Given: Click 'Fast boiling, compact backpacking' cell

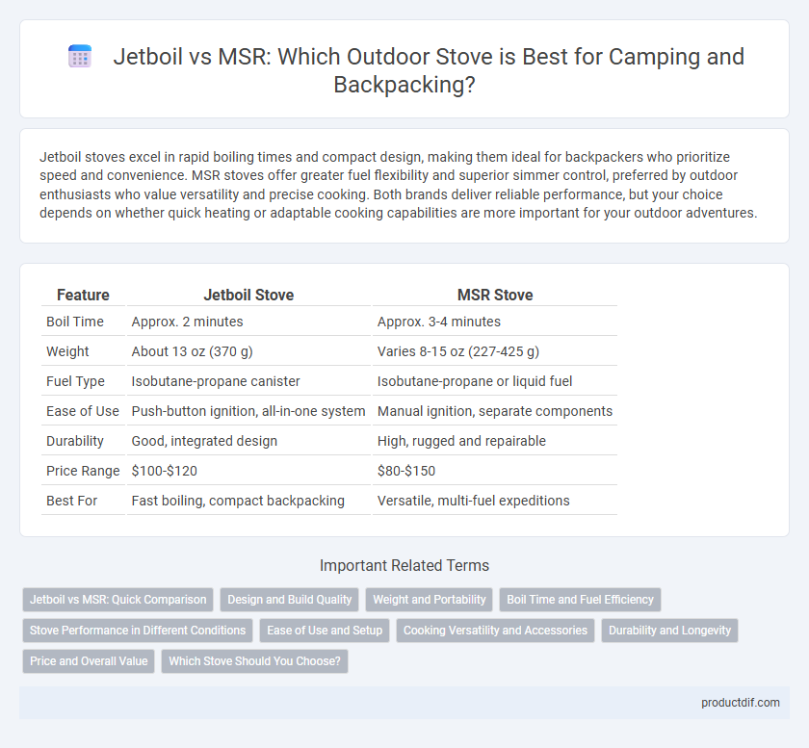Looking at the screenshot, I should (x=248, y=501).
